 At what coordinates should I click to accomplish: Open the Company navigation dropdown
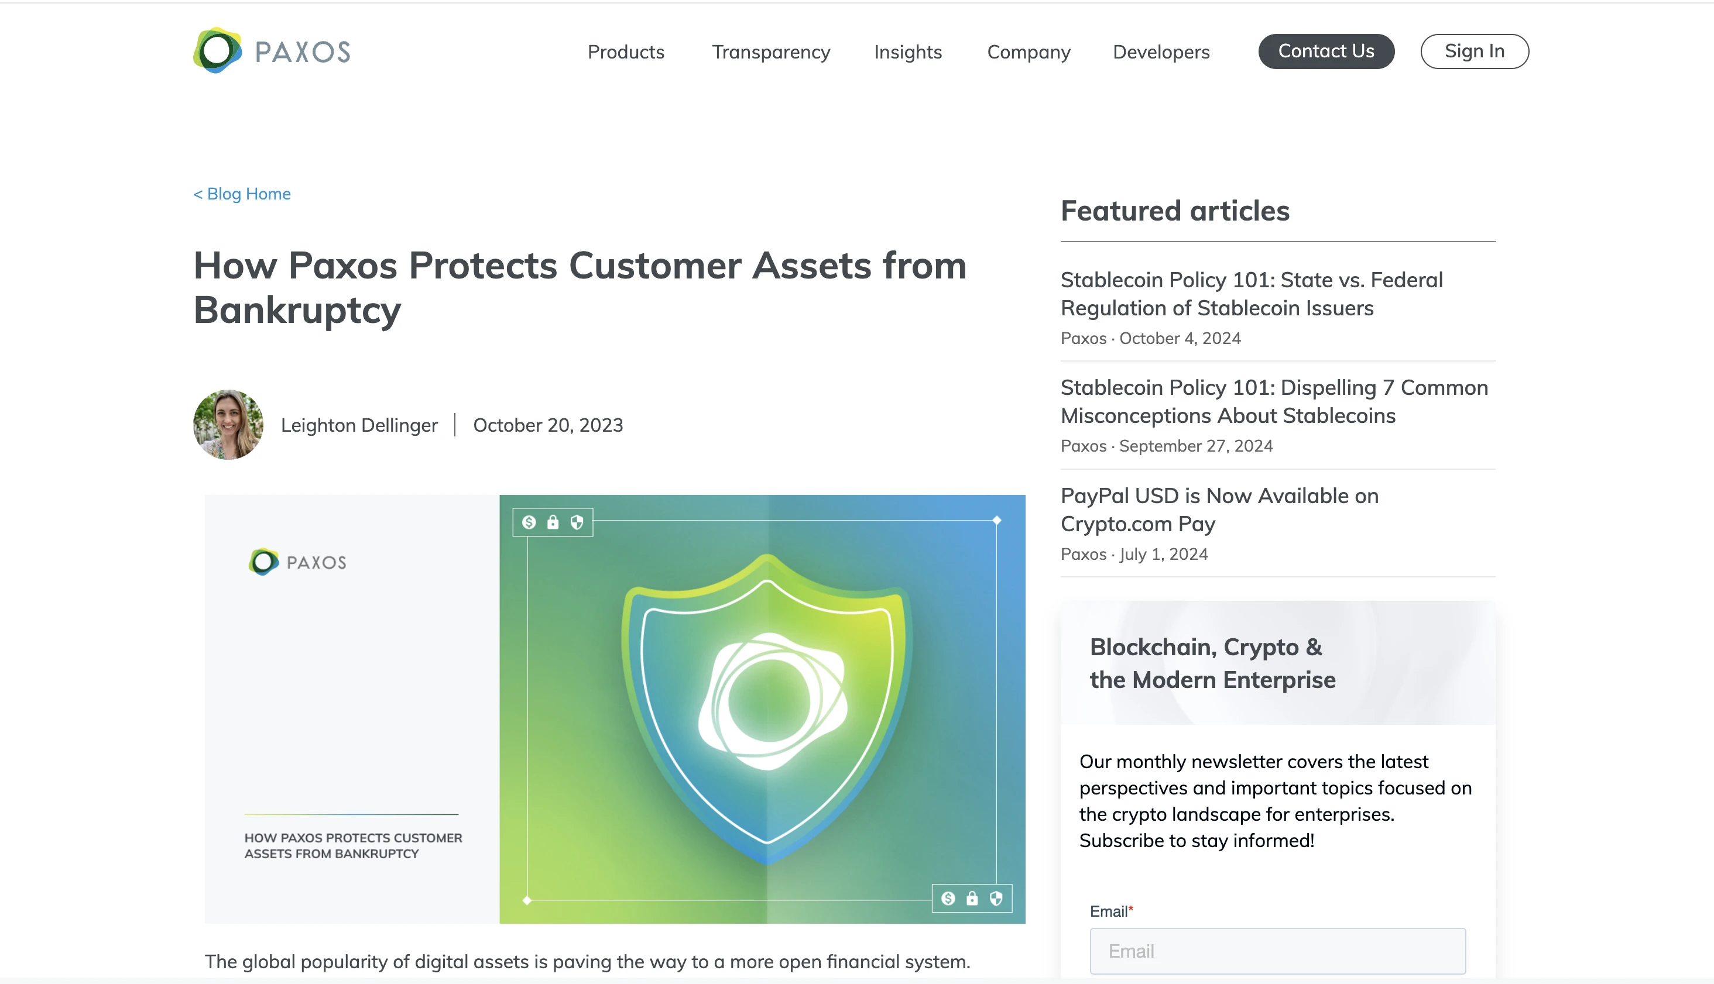1028,51
